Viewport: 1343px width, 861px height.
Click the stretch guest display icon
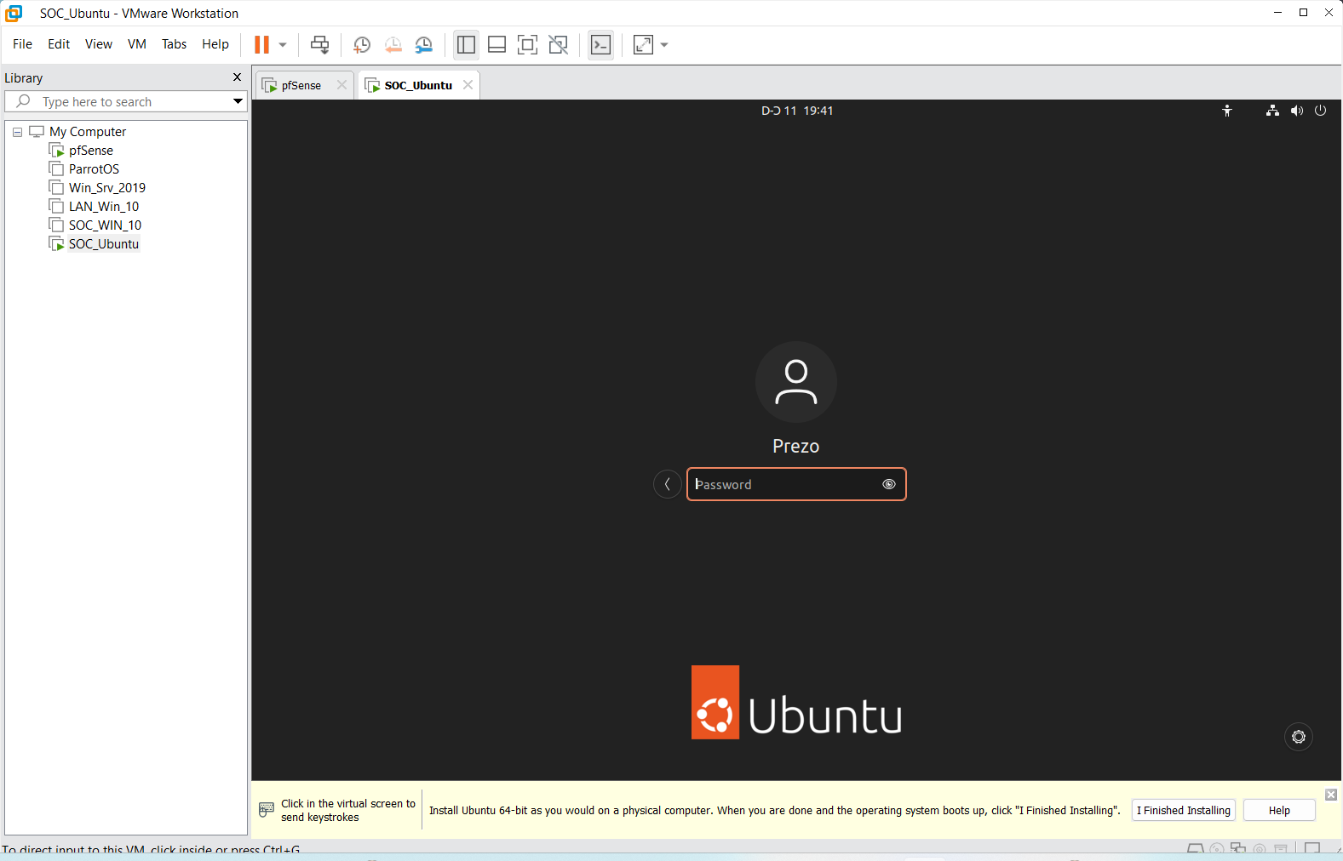643,45
